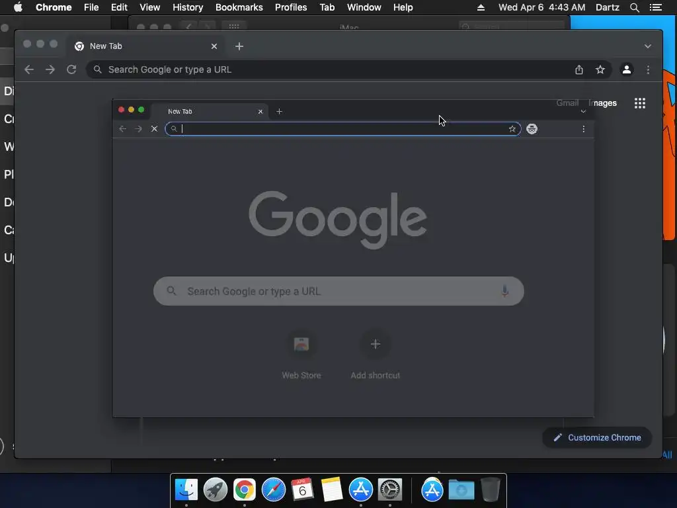Open Google apps grid icon

click(640, 103)
